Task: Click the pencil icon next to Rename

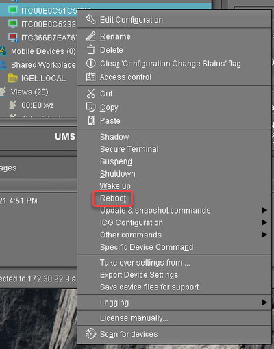Action: [x=90, y=36]
